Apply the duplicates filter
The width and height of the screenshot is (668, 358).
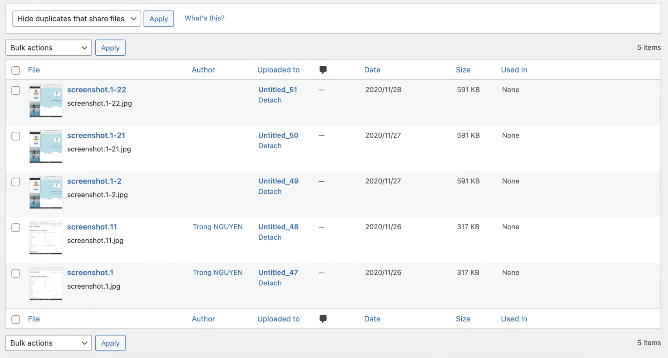coord(159,19)
